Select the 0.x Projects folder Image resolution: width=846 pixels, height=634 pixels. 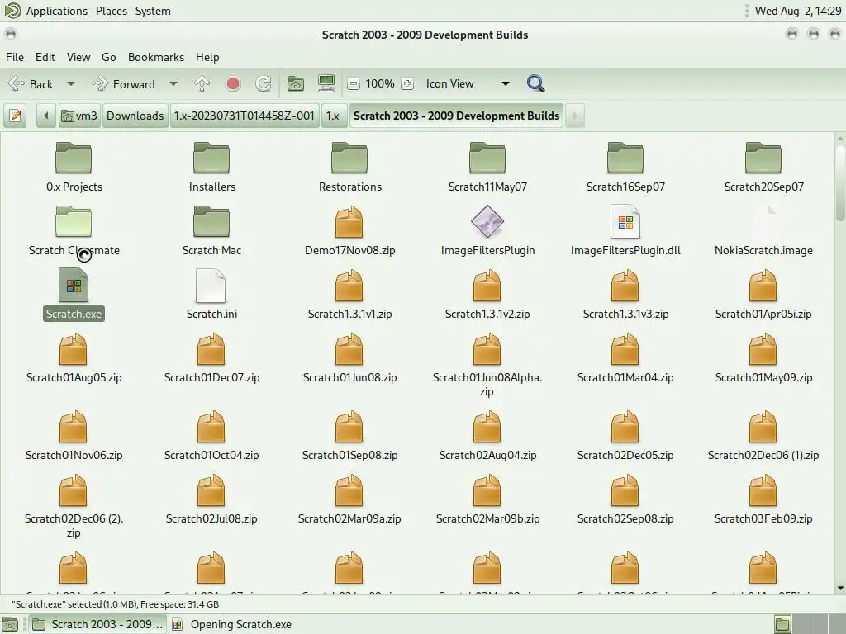click(74, 167)
